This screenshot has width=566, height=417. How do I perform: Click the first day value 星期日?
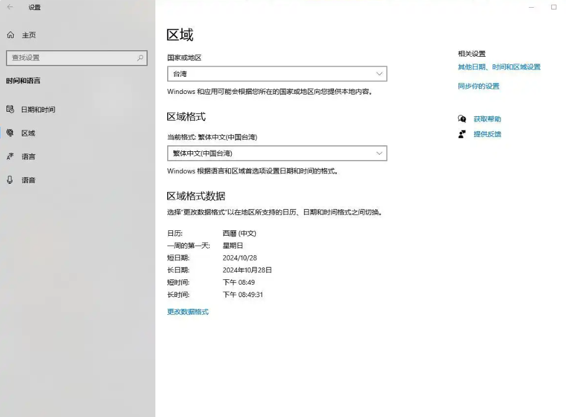[x=233, y=246]
